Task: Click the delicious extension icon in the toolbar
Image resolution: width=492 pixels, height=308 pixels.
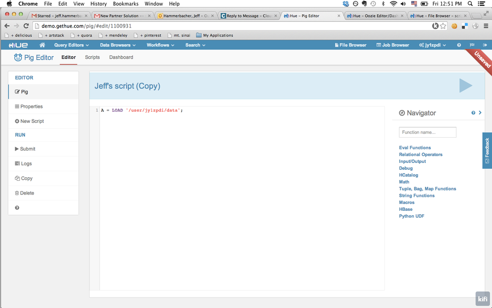Action: coord(465,26)
